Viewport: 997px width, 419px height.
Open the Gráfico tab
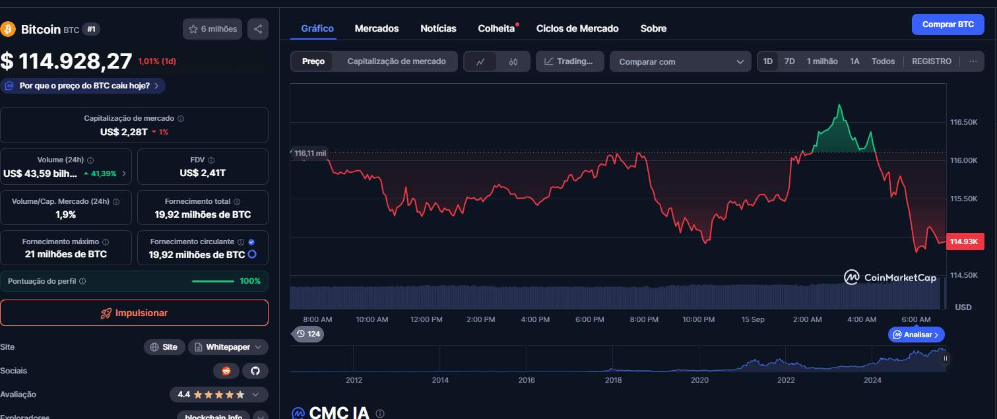click(x=317, y=28)
